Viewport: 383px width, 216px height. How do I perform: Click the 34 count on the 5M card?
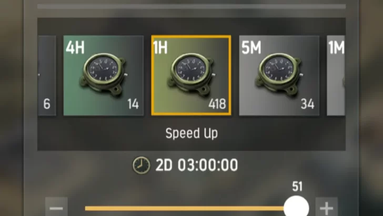coord(307,104)
